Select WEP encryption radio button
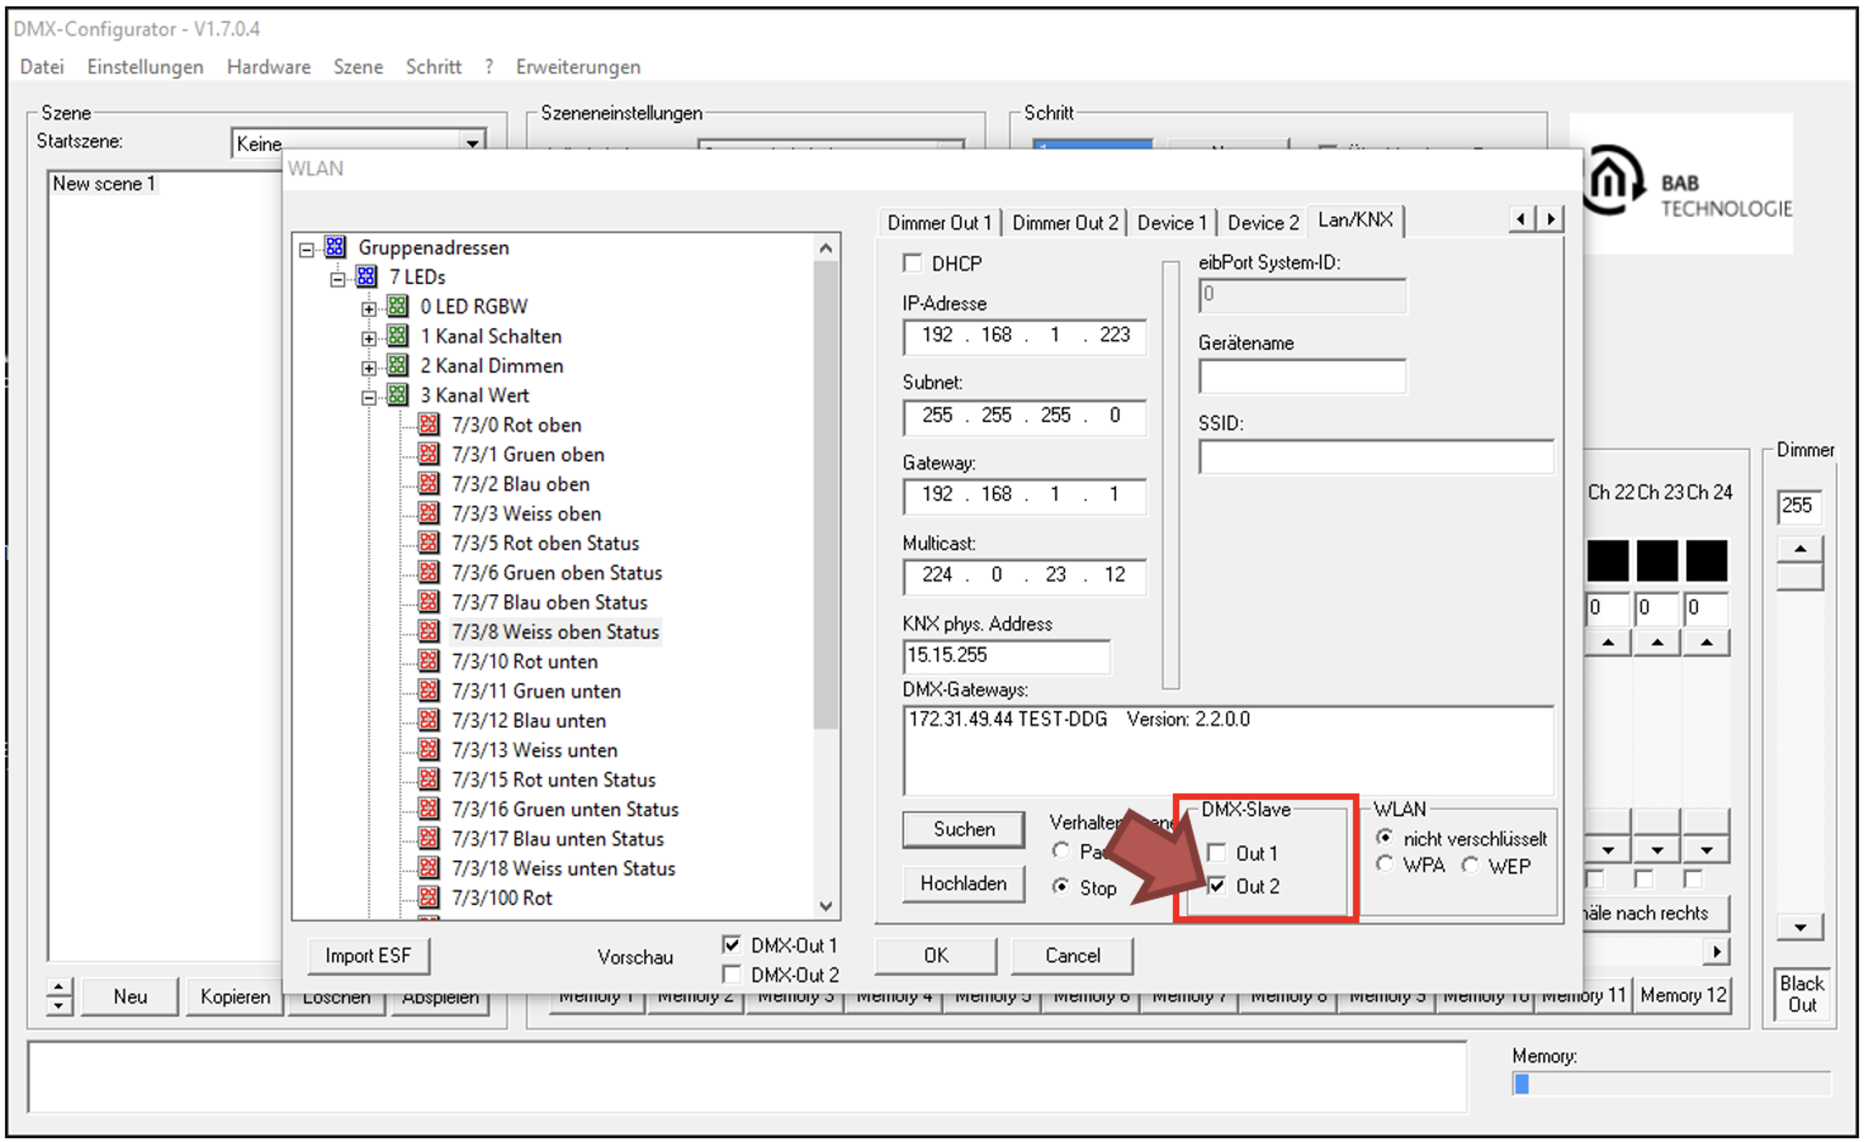This screenshot has height=1142, width=1864. click(1470, 865)
